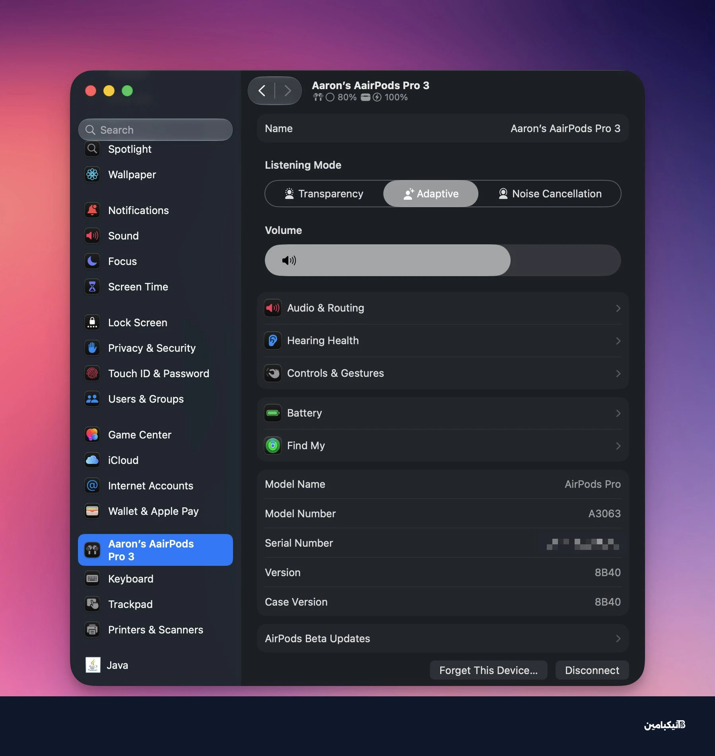Click the Volume slider track
715x756 pixels.
[x=443, y=260]
